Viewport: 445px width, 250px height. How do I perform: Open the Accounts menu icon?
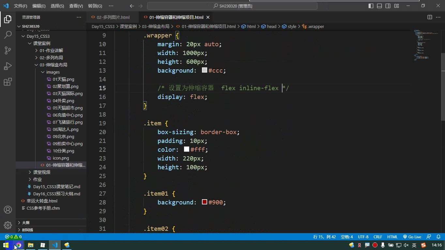[x=8, y=210]
